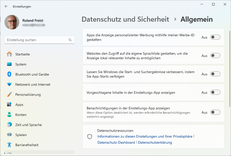The height and width of the screenshot is (156, 231).
Task: Click the Spielen gamepad icon
Action: (x=9, y=135)
